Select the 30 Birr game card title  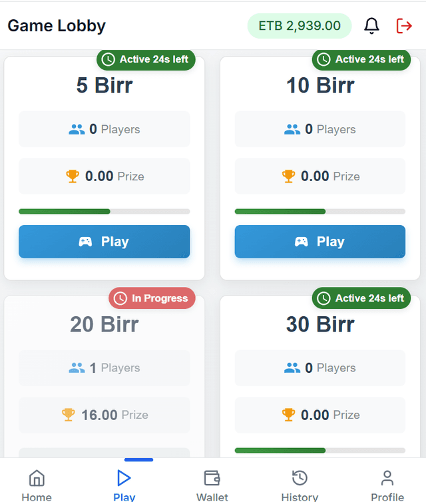click(320, 324)
